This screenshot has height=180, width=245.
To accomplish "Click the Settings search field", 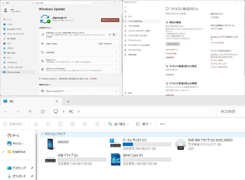I will 61,3.
